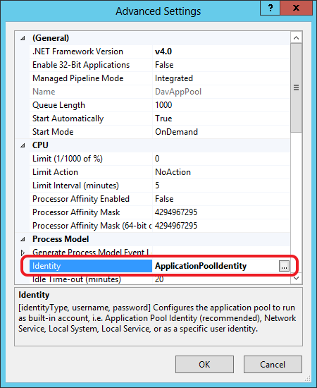Click the scrollbar up arrow
Screen dimensions: 317x388
pos(297,38)
